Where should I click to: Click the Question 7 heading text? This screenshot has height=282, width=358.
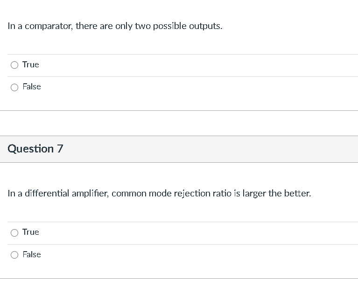click(x=35, y=149)
